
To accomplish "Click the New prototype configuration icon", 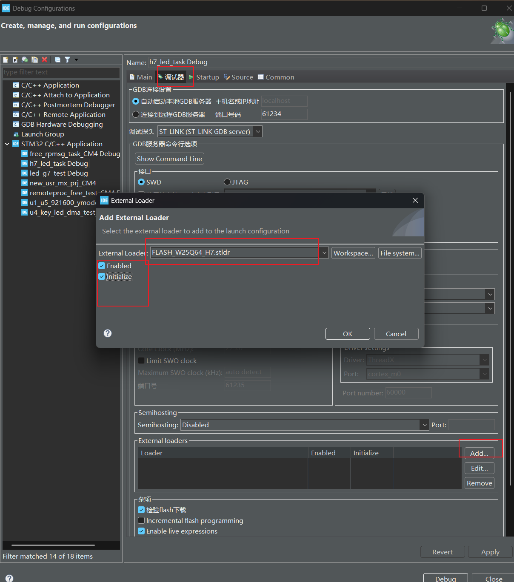I will point(15,60).
